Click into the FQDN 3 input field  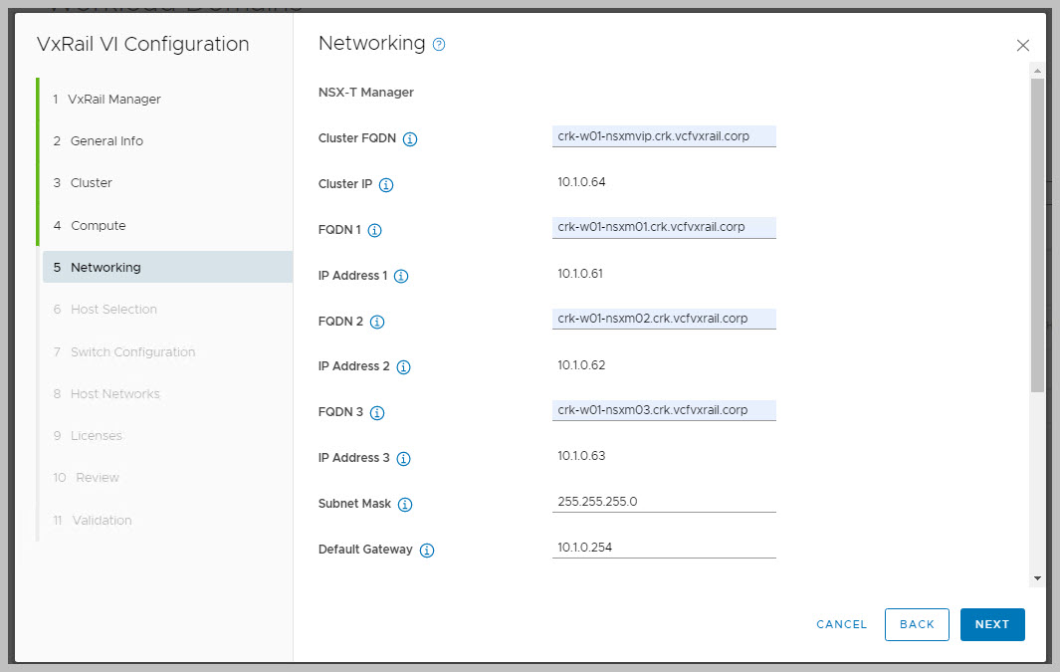tap(664, 410)
